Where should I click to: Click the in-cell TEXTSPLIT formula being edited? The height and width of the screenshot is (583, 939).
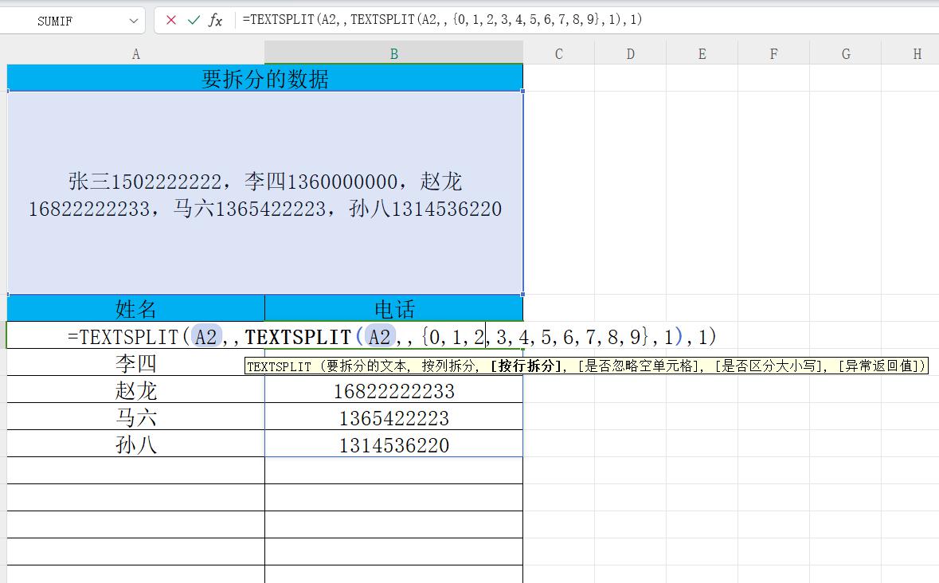tap(392, 336)
